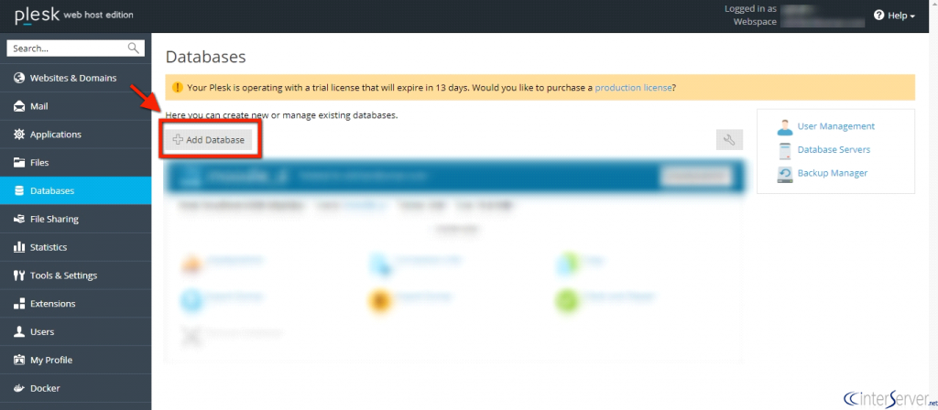This screenshot has width=938, height=410.
Task: Click the wrench settings button
Action: (729, 140)
